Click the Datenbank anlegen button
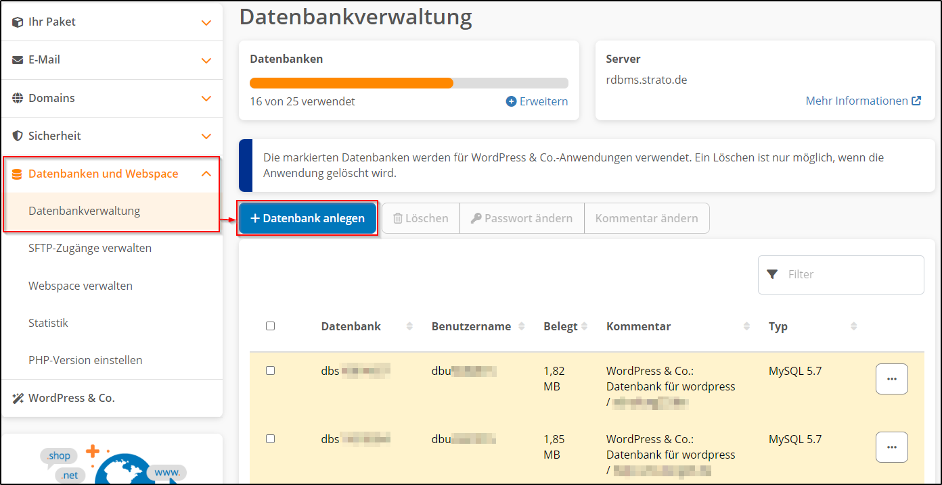 (x=307, y=218)
